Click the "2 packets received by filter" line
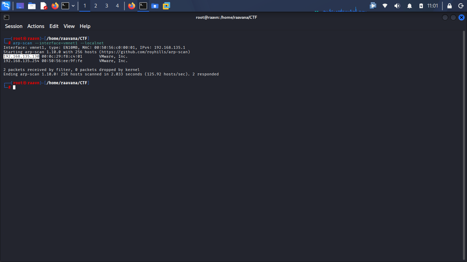 click(71, 70)
